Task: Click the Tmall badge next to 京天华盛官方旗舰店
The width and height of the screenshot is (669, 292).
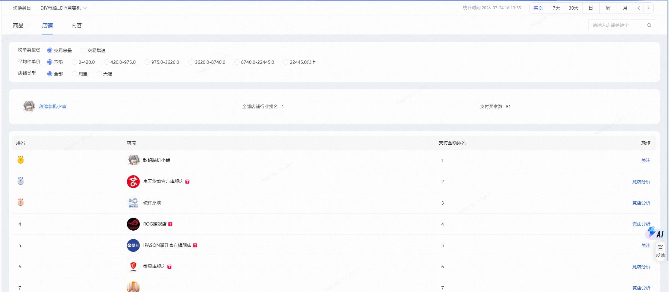Action: click(x=187, y=181)
